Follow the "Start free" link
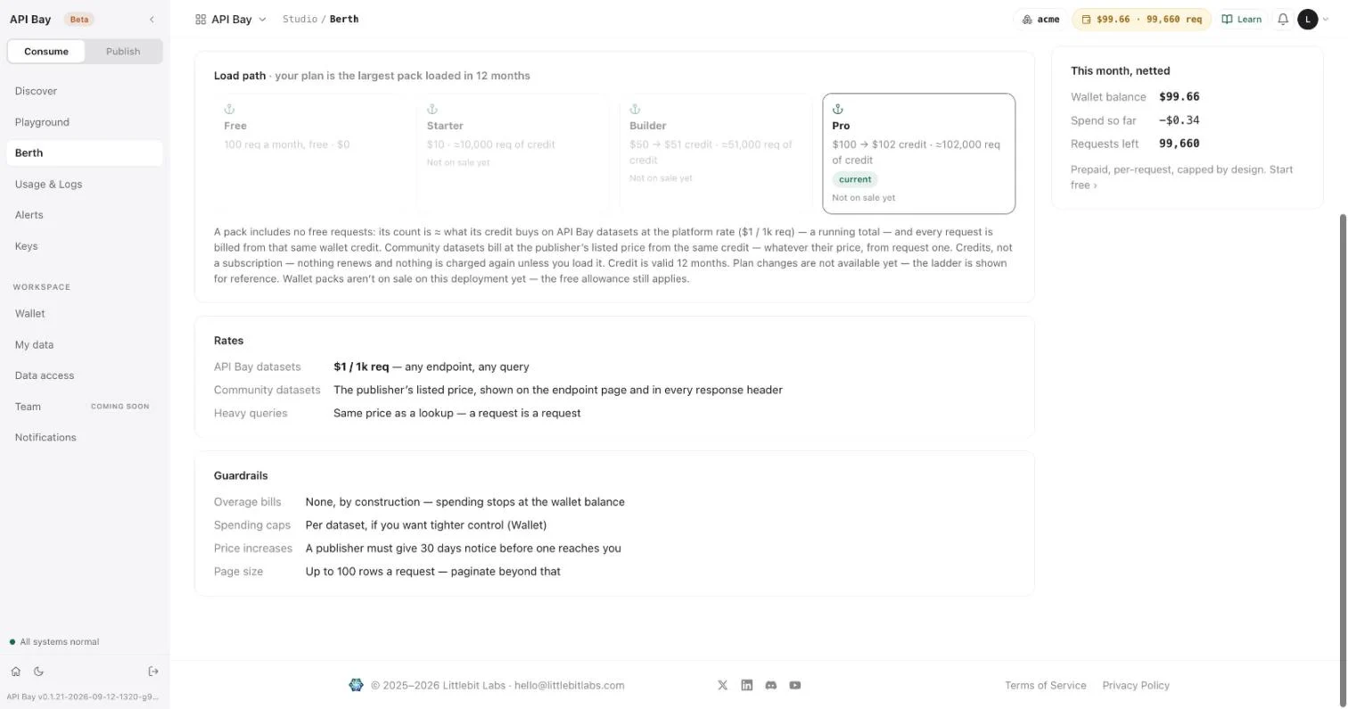The width and height of the screenshot is (1348, 709). tap(1182, 177)
